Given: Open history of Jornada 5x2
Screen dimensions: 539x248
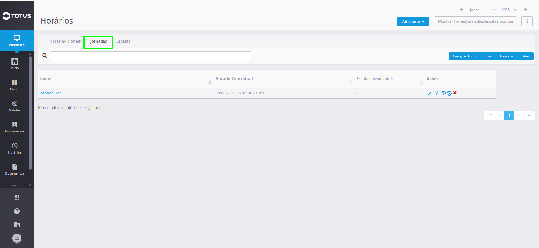Looking at the screenshot, I should (x=449, y=93).
